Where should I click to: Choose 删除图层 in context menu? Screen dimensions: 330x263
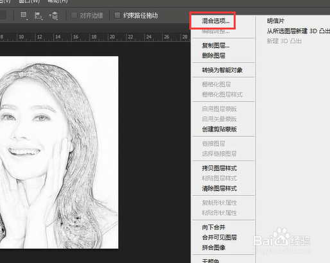pos(213,56)
